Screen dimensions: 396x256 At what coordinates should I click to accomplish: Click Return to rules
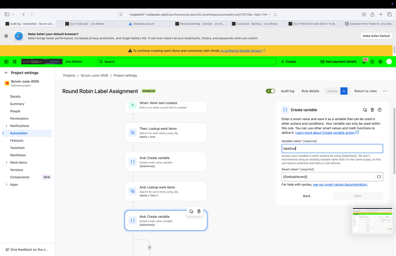[365, 91]
